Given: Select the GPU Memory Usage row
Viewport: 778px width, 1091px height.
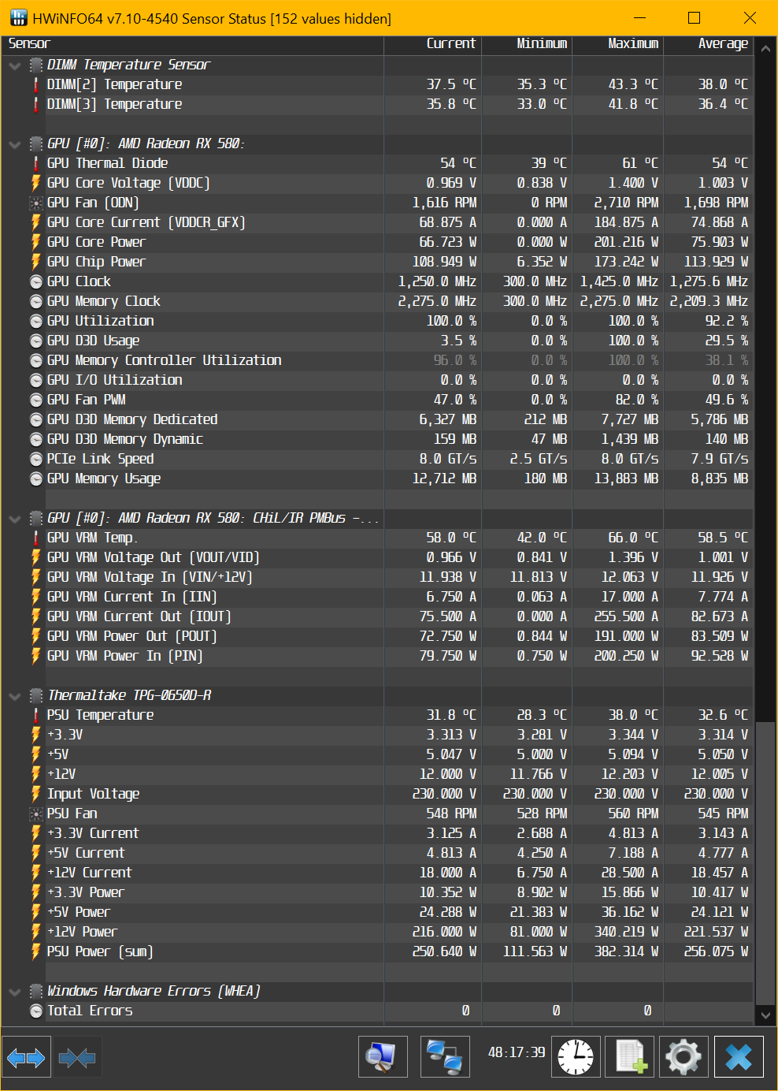Looking at the screenshot, I should tap(104, 478).
